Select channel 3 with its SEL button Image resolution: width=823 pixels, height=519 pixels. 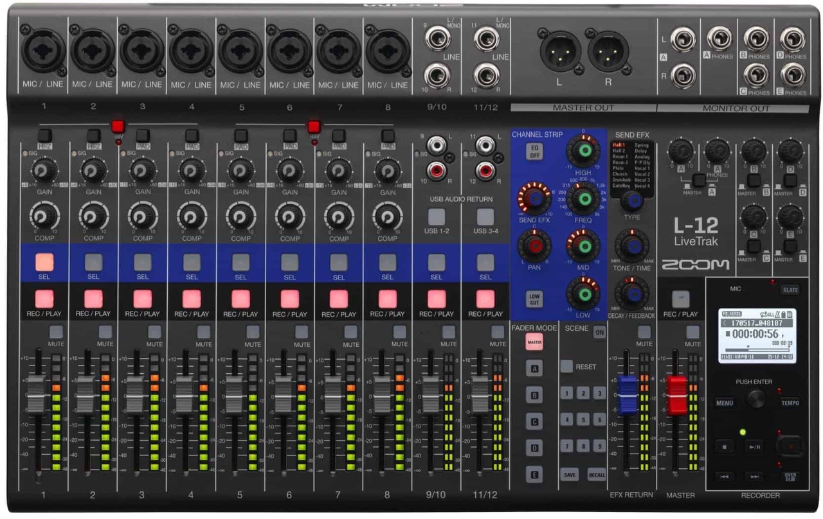[x=142, y=262]
